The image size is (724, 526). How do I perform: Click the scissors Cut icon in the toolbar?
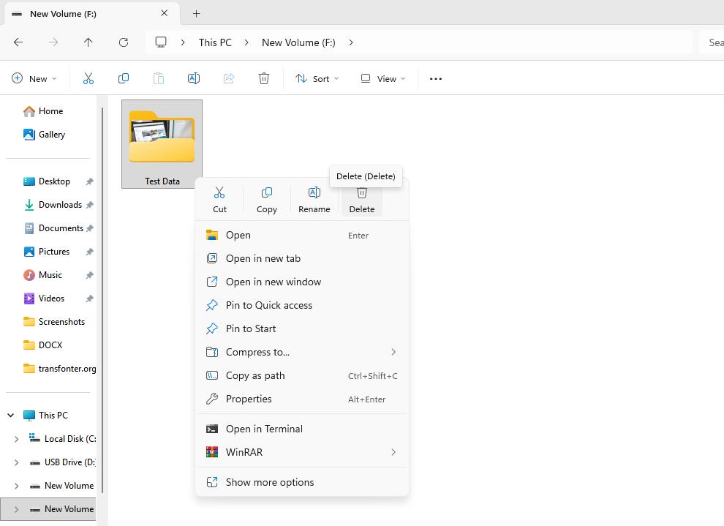[88, 78]
